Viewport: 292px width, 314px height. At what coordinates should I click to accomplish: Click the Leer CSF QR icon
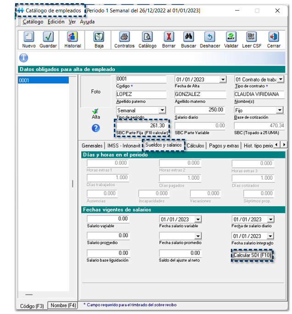click(x=251, y=37)
